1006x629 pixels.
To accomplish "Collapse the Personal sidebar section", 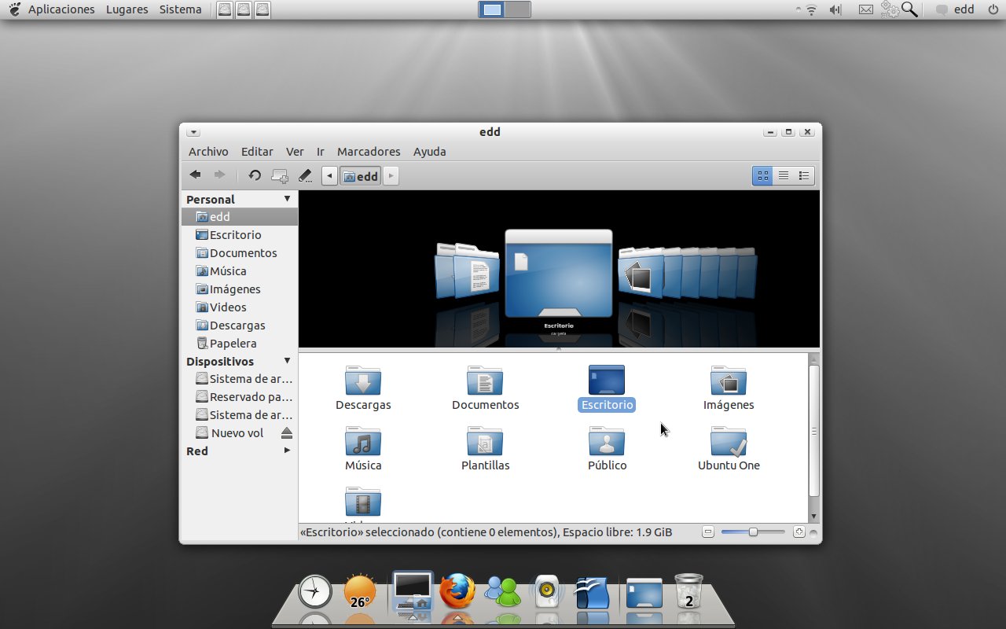I will (287, 199).
